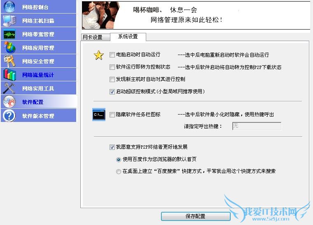Click the 喝杯咖啡、休息一会 banner text
313x225 pixels.
click(x=165, y=10)
